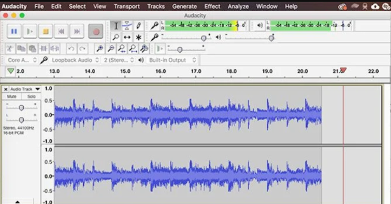Mute the Audio Track

click(11, 96)
